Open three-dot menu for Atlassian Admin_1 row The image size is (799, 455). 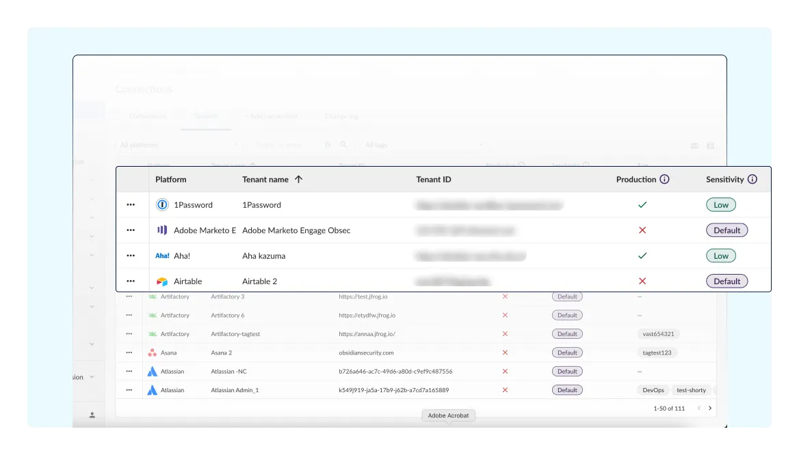tap(129, 390)
